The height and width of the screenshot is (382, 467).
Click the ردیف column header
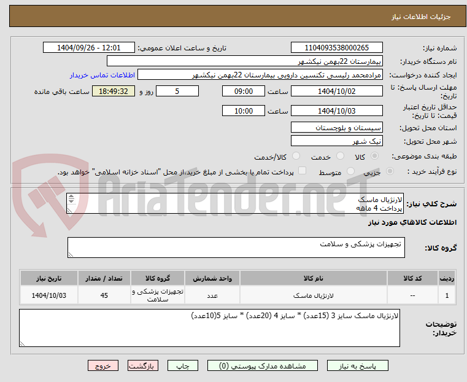click(x=447, y=278)
